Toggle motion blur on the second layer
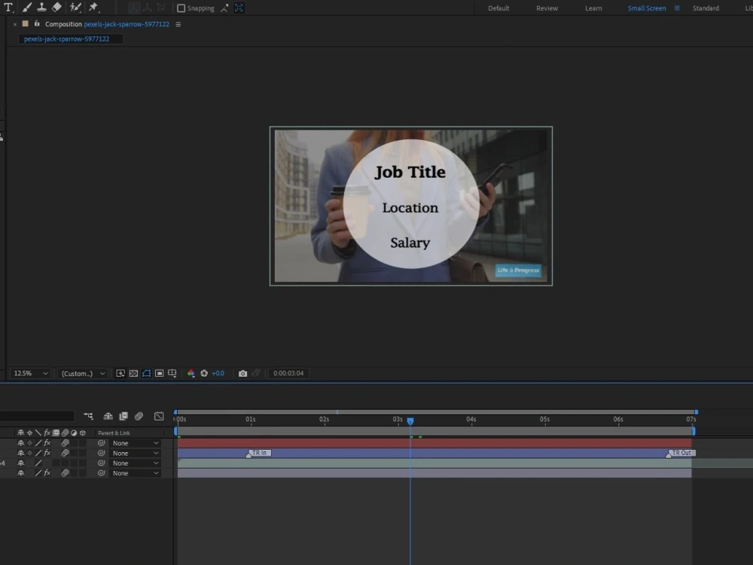 click(65, 453)
